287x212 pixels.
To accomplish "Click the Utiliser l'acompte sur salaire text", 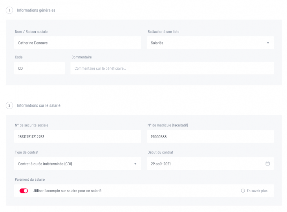I will point(67,191).
